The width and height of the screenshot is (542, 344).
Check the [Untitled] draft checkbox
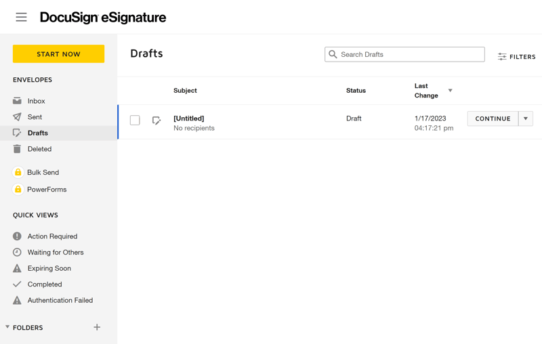click(x=135, y=120)
